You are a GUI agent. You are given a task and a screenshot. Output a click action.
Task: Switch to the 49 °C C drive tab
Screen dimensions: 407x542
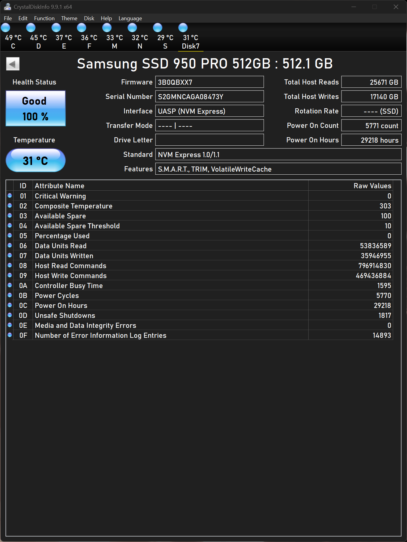13,37
